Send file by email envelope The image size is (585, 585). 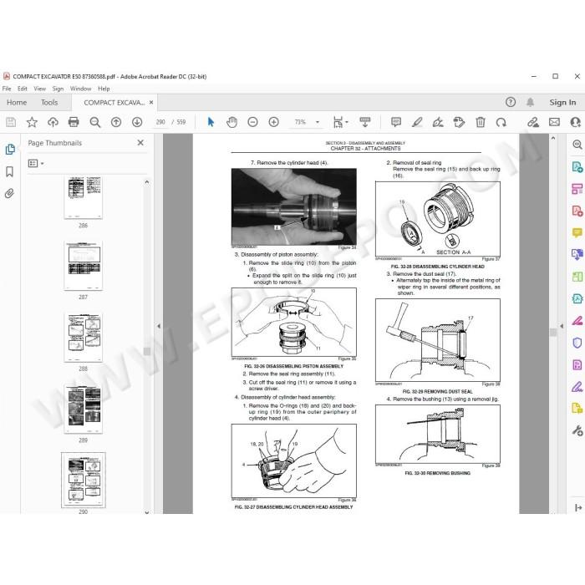click(x=554, y=122)
